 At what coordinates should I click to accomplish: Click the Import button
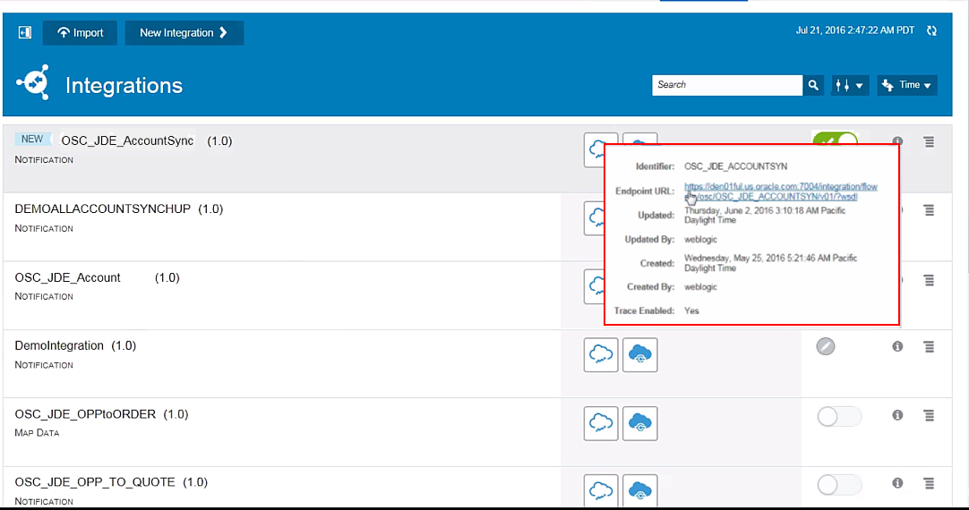(80, 33)
